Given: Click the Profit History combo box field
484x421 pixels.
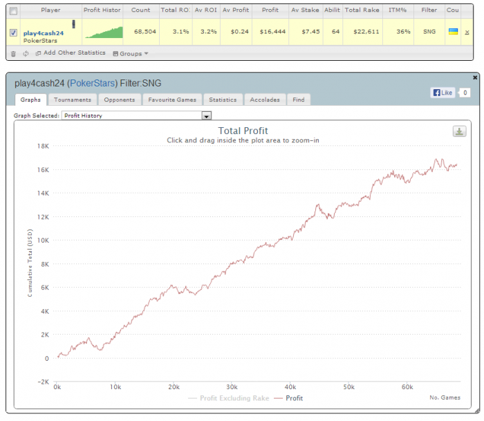Looking at the screenshot, I should pos(136,115).
